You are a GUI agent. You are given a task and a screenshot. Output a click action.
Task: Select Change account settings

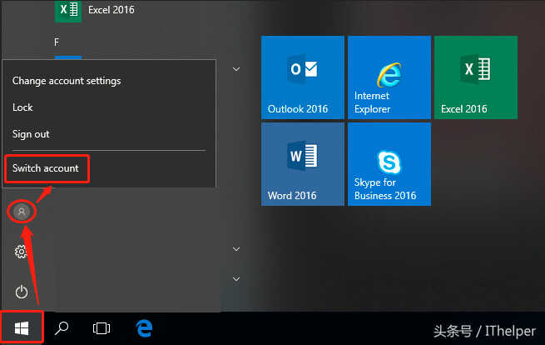(x=67, y=81)
